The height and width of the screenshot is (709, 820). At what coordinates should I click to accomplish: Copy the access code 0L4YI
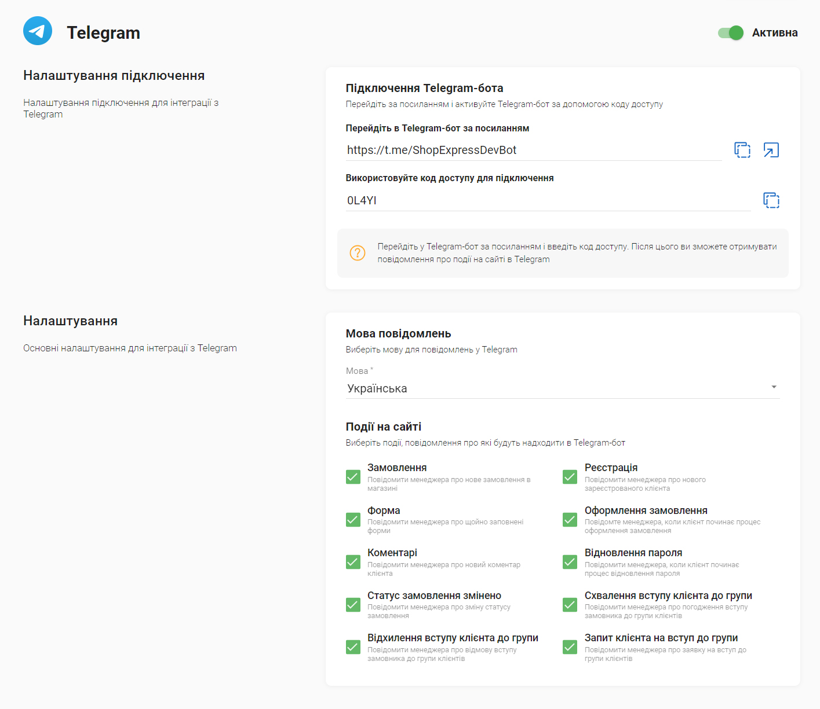tap(771, 200)
